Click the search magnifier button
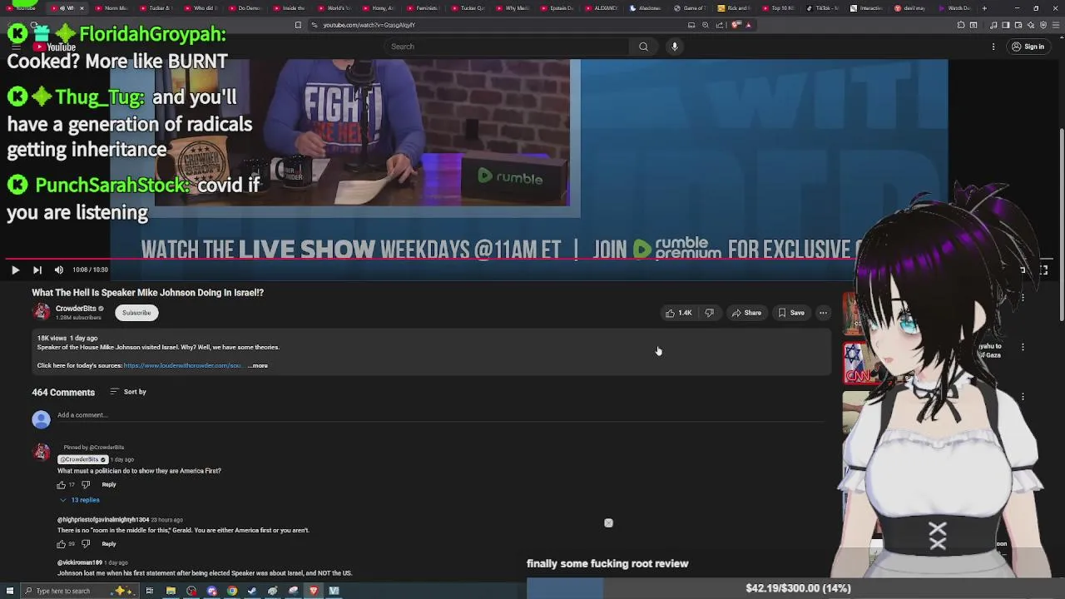This screenshot has height=599, width=1065. 643,47
